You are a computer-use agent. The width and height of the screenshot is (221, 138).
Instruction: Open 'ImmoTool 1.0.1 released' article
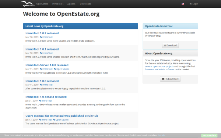click(42, 49)
